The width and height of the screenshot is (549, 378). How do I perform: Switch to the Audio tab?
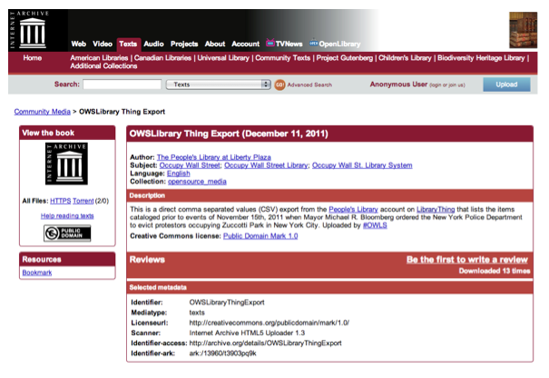[x=153, y=44]
